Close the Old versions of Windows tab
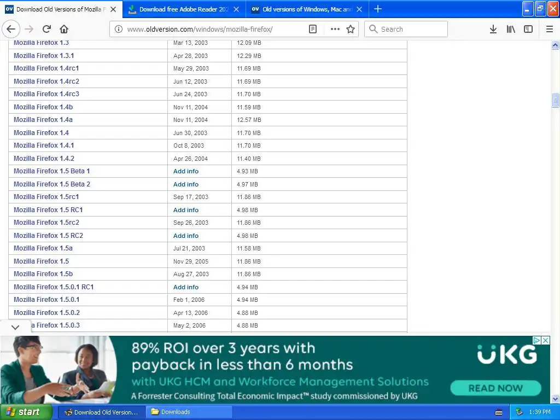The width and height of the screenshot is (560, 420). [359, 9]
